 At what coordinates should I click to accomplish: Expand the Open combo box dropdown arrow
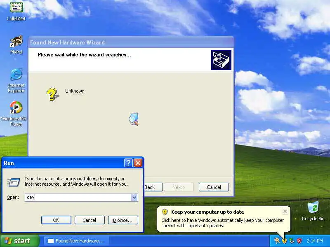[x=134, y=197]
